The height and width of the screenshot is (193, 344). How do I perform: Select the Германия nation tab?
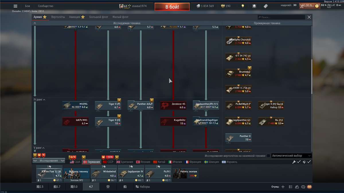91,162
